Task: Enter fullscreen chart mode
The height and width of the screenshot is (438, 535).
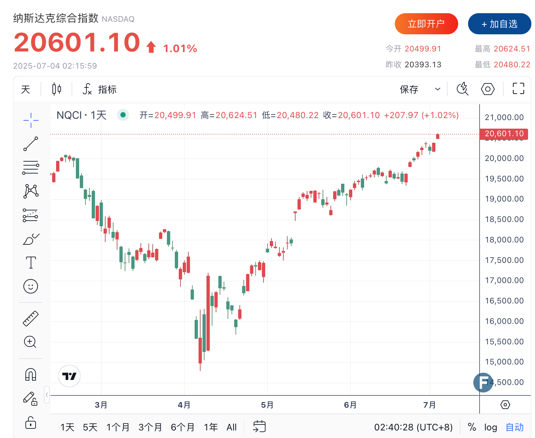Action: [518, 89]
